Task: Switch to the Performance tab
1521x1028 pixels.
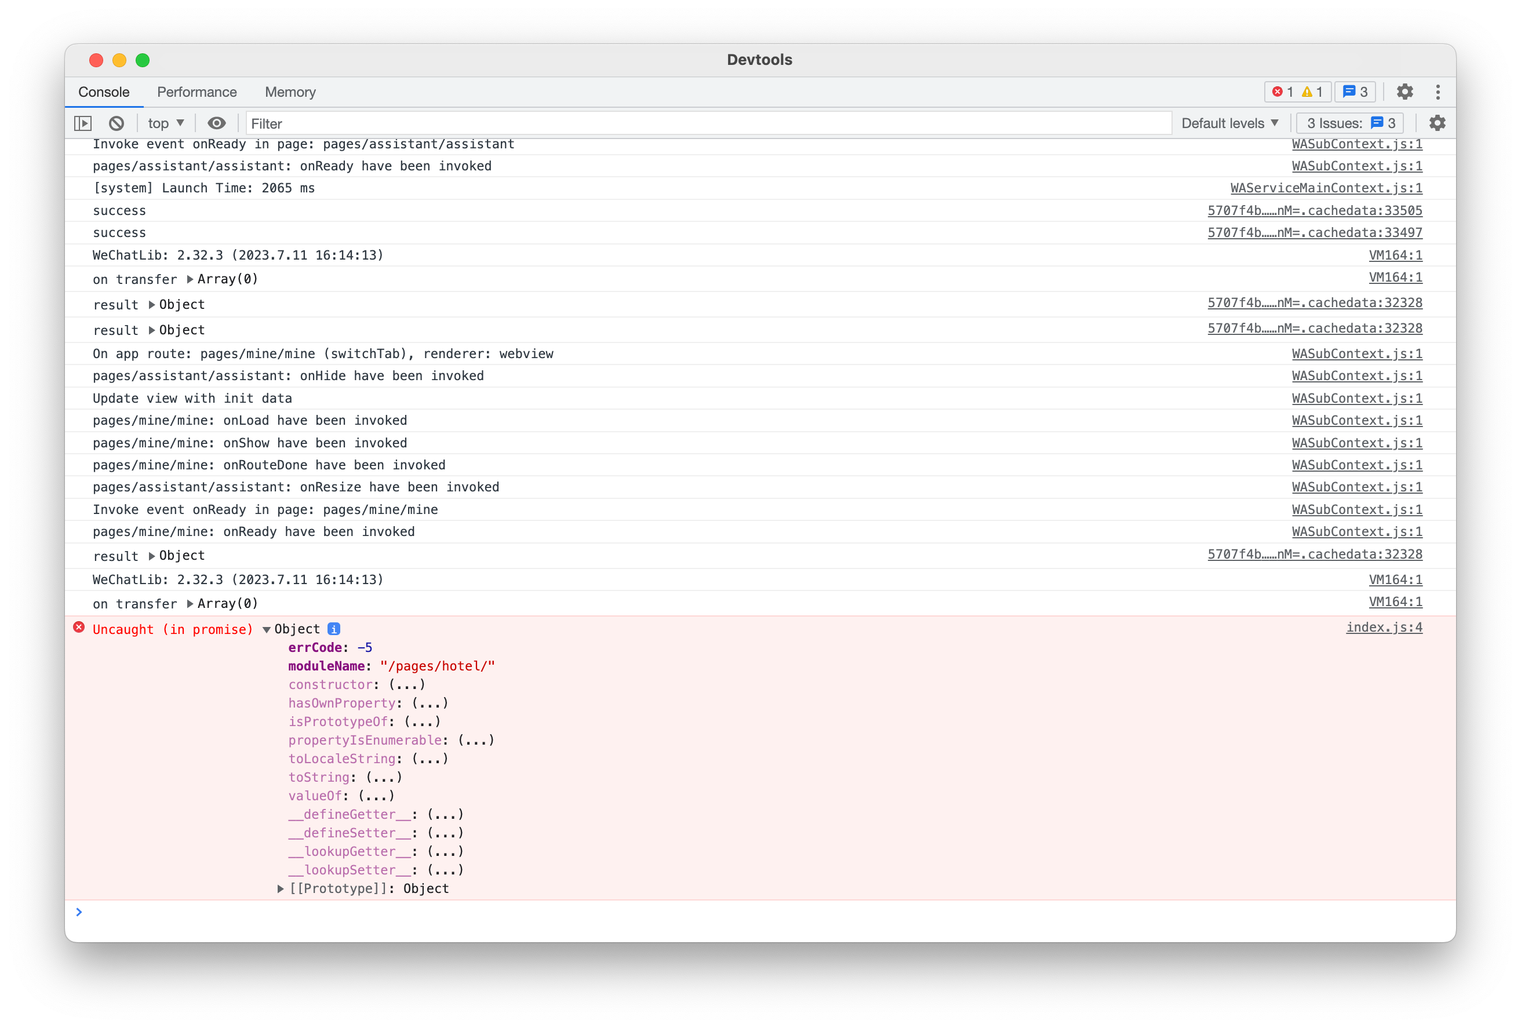Action: [197, 92]
